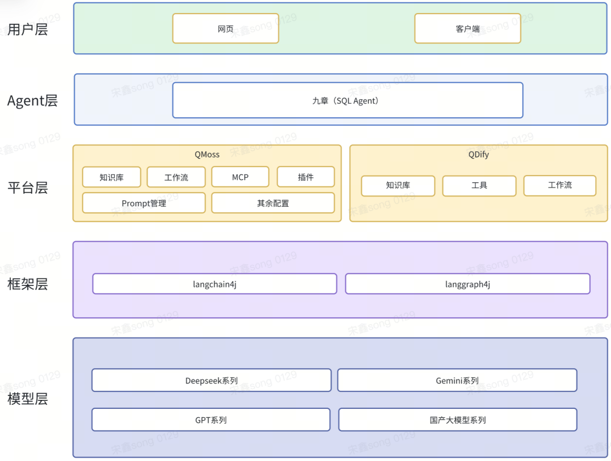Image resolution: width=611 pixels, height=461 pixels.
Task: Click the QMoss title label
Action: pos(207,155)
